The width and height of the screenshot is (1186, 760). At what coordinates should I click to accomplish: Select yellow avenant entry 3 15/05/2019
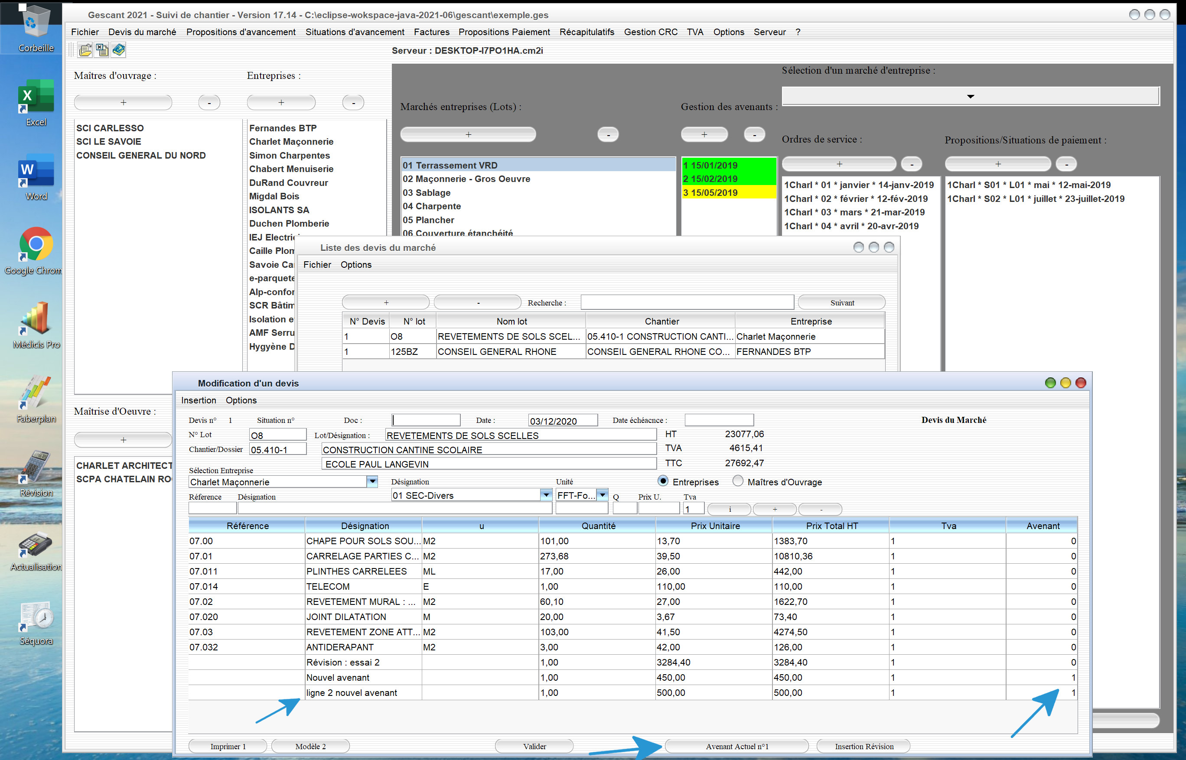pos(729,192)
